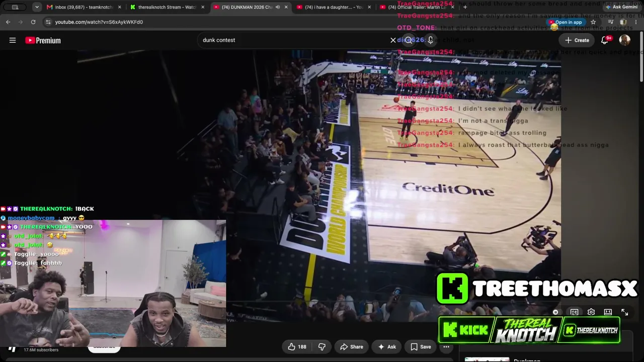Screen dimensions: 644x362
Task: Bookmark this page with the star
Action: tap(593, 22)
